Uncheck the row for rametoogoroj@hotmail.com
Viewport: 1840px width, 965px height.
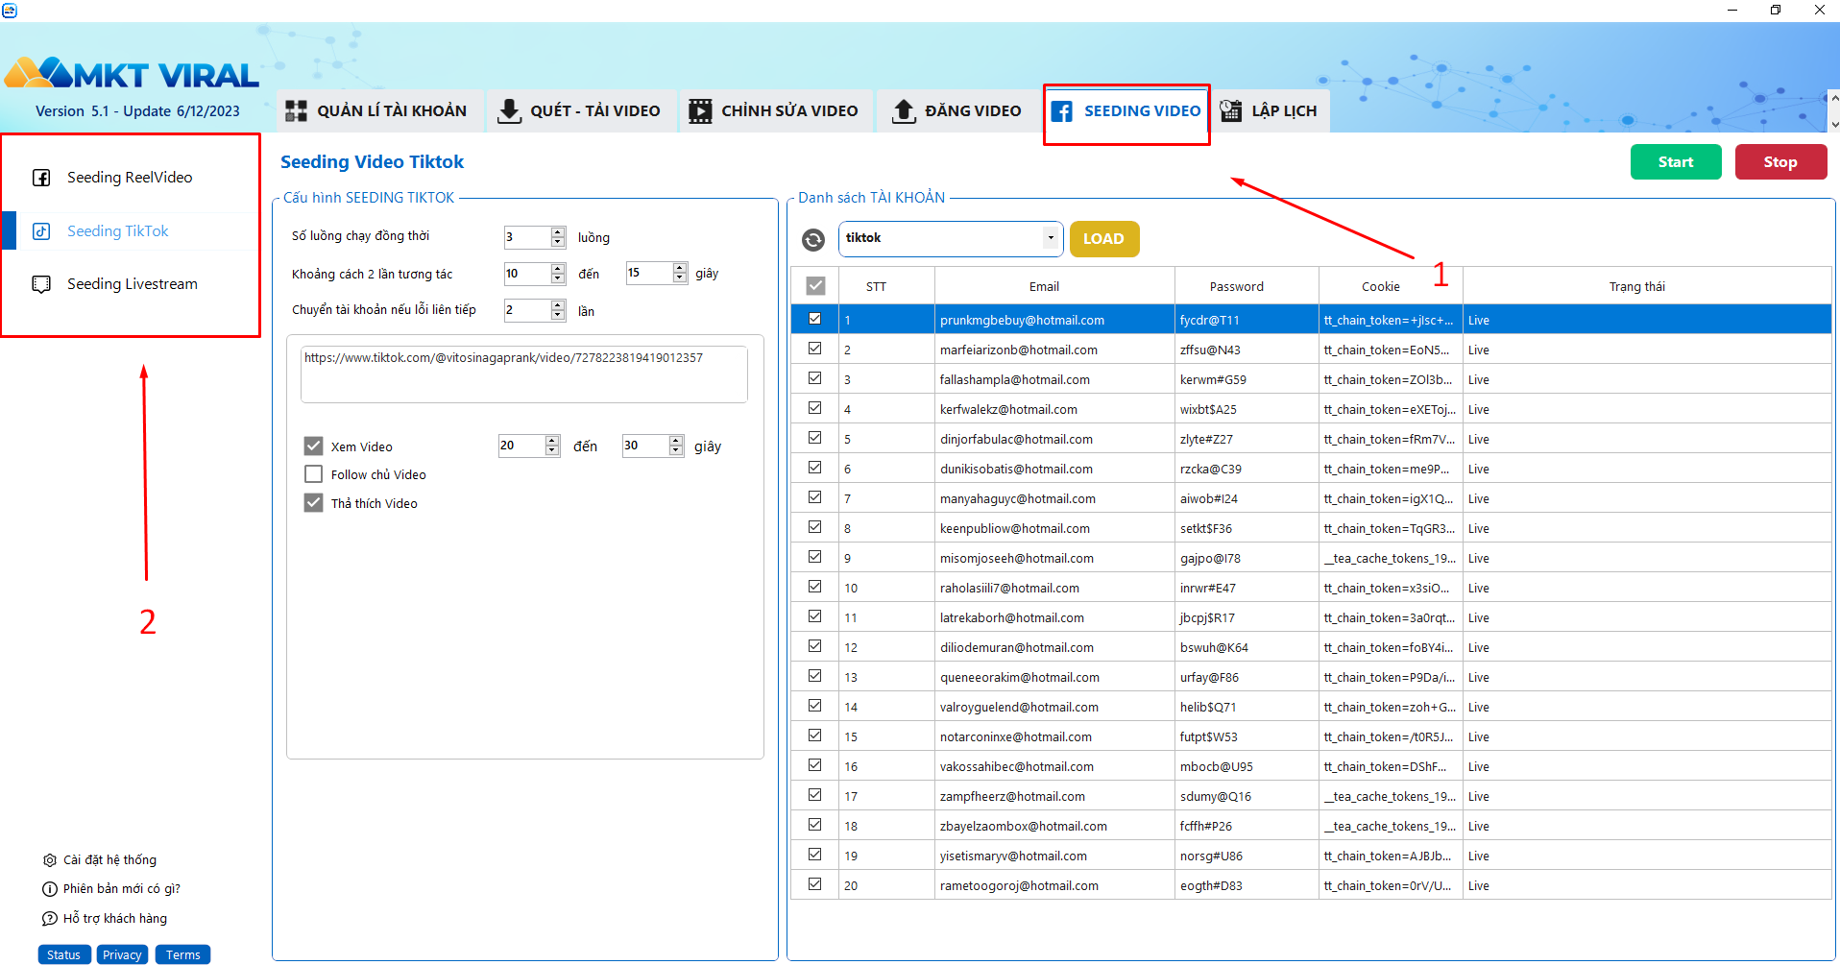814,884
